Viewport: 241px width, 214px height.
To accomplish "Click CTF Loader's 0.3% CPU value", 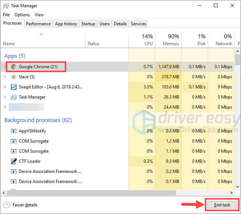I will [x=148, y=161].
